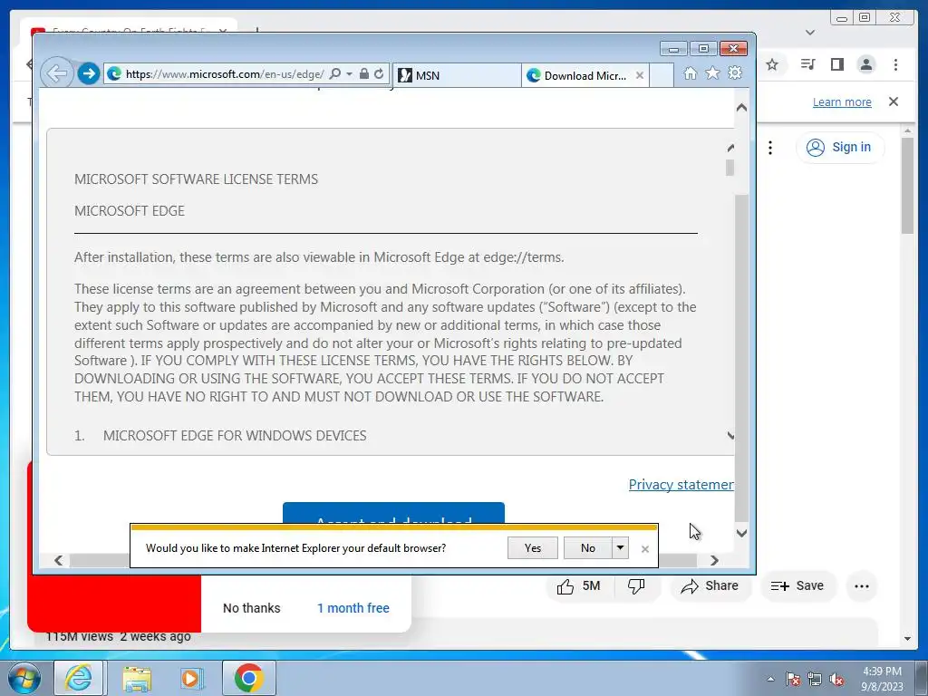Open the IE Home page icon
Screen dimensions: 928x696
(x=690, y=73)
